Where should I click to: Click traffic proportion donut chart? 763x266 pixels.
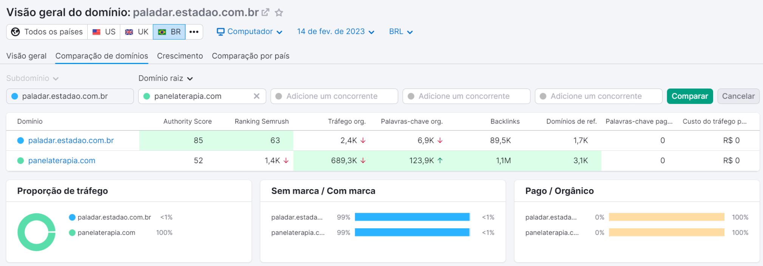pyautogui.click(x=37, y=232)
